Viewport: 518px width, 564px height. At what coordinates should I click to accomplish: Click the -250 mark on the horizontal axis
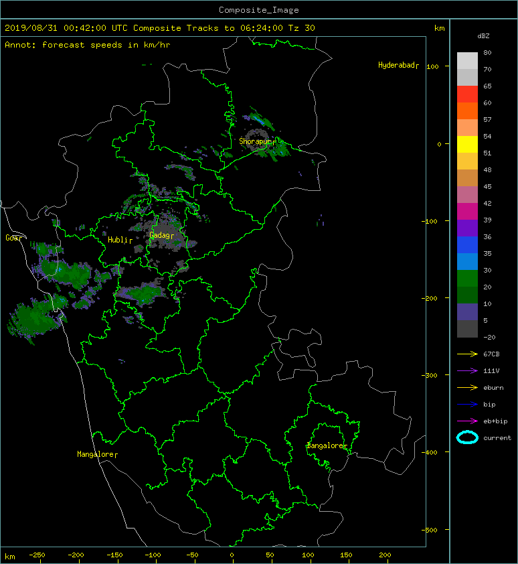coord(37,555)
